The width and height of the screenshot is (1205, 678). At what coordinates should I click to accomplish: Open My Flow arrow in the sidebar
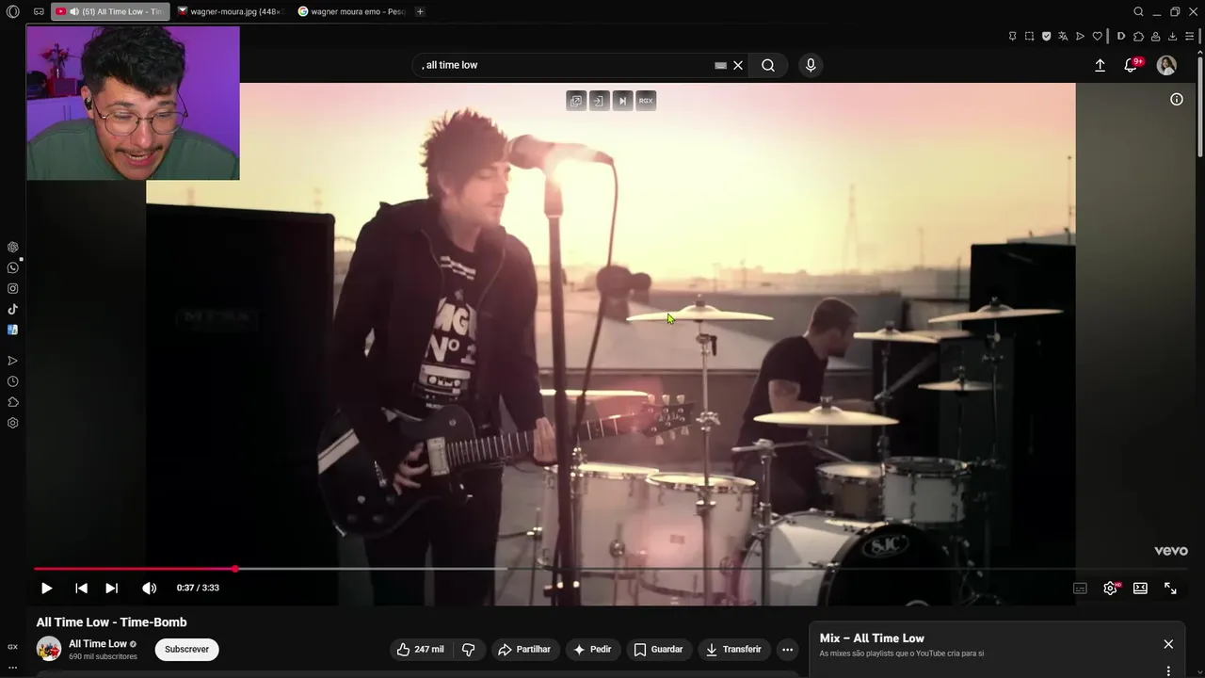point(12,361)
